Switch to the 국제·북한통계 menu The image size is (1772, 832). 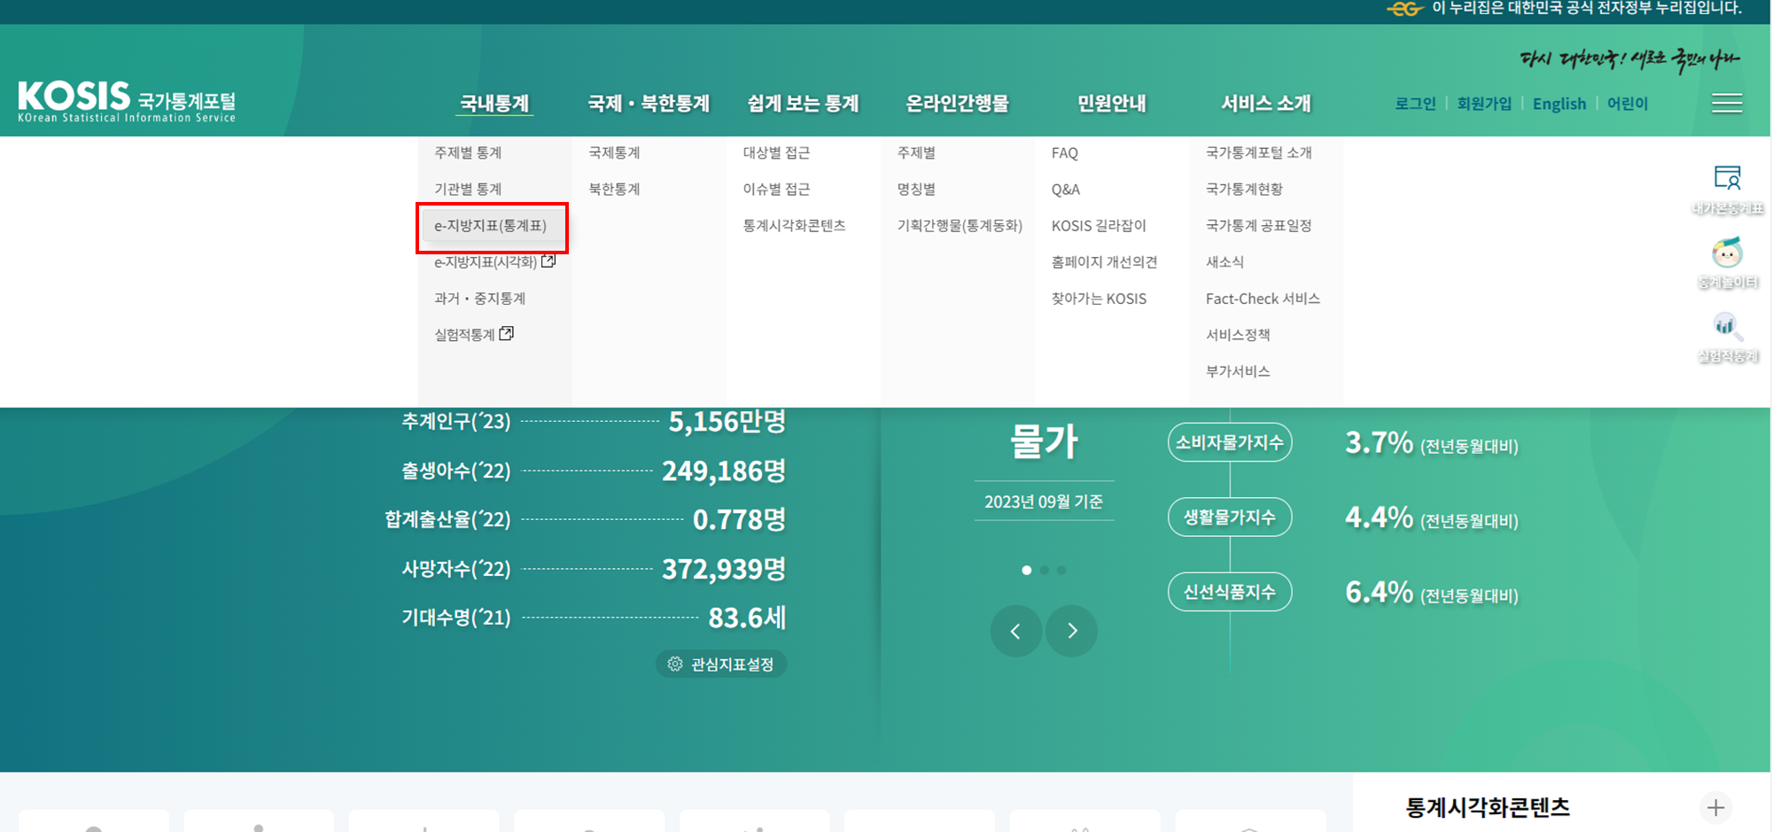coord(649,103)
